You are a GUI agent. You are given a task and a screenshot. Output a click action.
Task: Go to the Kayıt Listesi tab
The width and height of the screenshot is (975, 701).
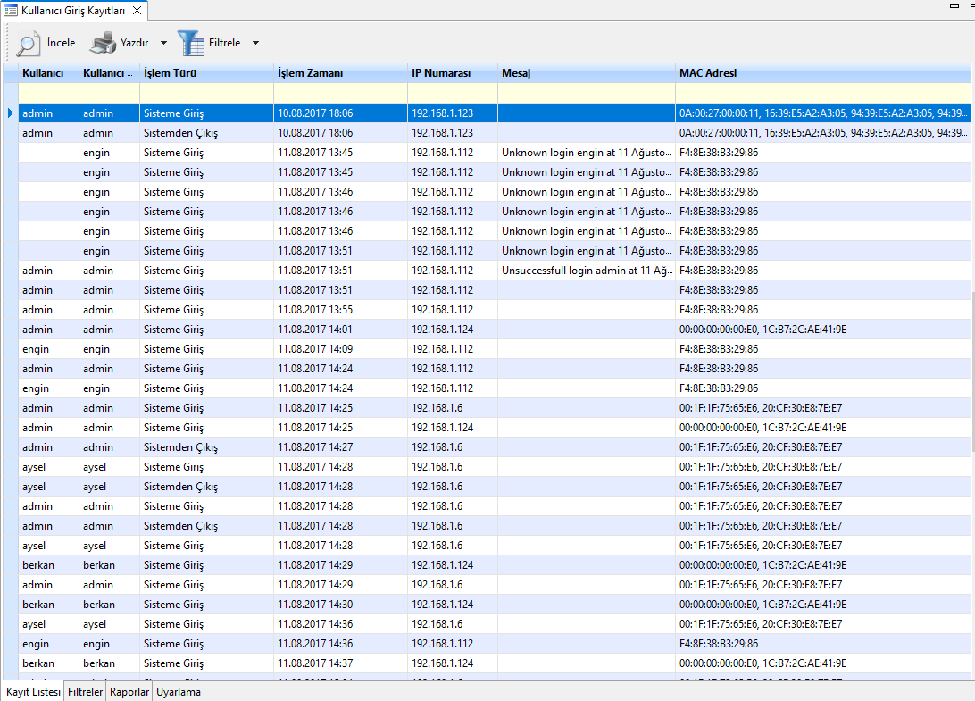click(32, 692)
